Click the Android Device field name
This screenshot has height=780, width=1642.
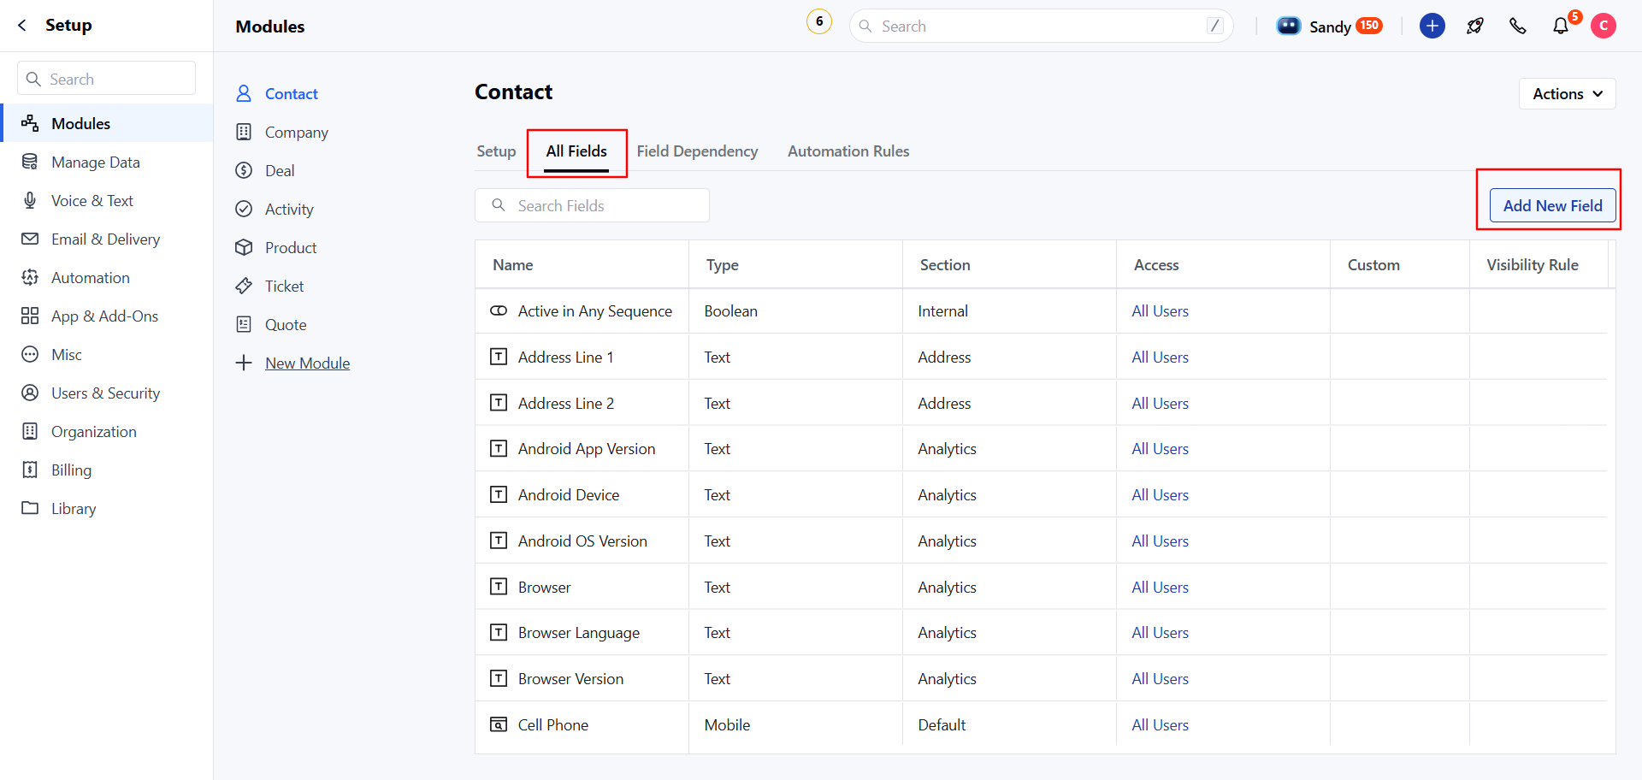(568, 494)
